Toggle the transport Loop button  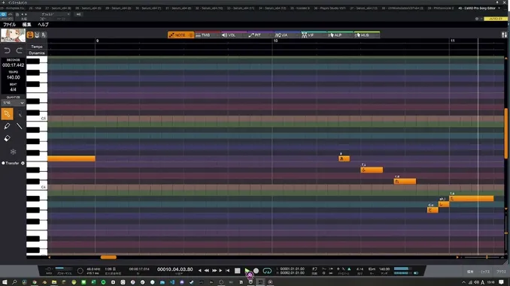(x=267, y=270)
